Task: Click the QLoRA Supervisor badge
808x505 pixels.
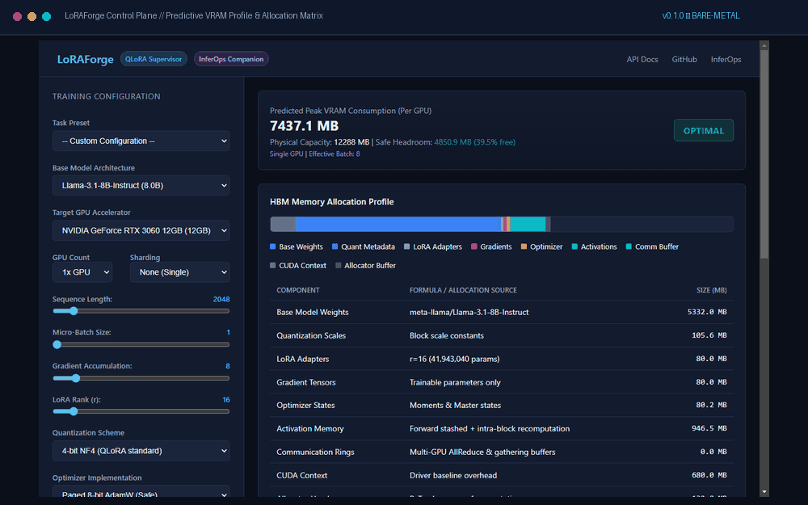Action: point(154,59)
